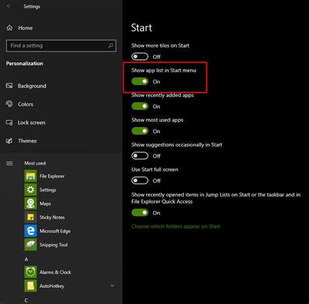Open Sticky Notes app icon
The height and width of the screenshot is (304, 309).
coord(31,217)
